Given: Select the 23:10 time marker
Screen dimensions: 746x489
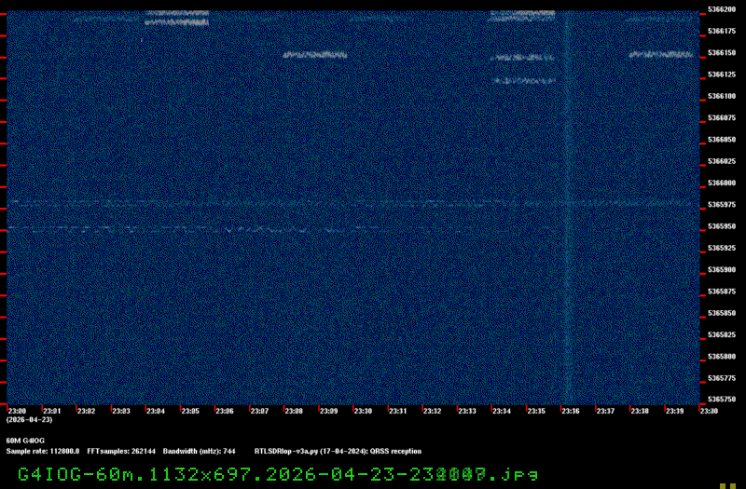Looking at the screenshot, I should pyautogui.click(x=363, y=411).
